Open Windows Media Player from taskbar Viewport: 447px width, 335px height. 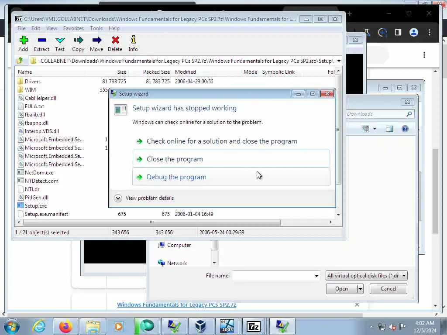pos(119,326)
